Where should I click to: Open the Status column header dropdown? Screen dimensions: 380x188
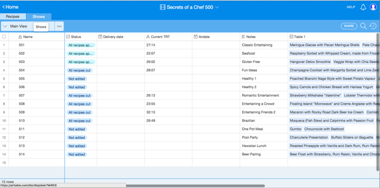click(x=68, y=37)
